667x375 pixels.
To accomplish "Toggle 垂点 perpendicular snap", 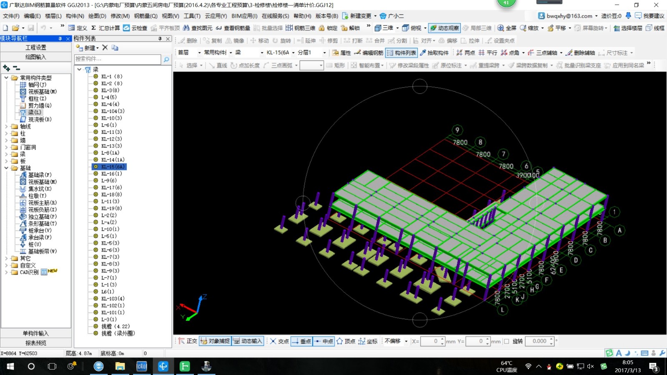I will 301,341.
